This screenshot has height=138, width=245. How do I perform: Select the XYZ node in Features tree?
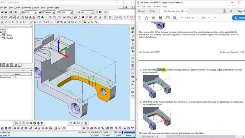coord(4,32)
